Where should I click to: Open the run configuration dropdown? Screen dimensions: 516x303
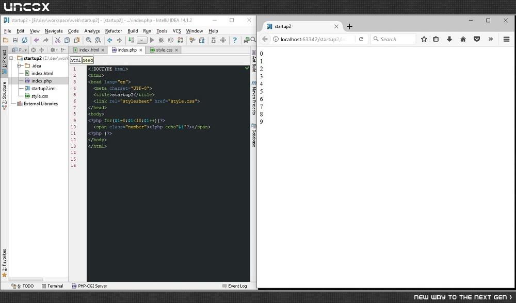pyautogui.click(x=142, y=40)
